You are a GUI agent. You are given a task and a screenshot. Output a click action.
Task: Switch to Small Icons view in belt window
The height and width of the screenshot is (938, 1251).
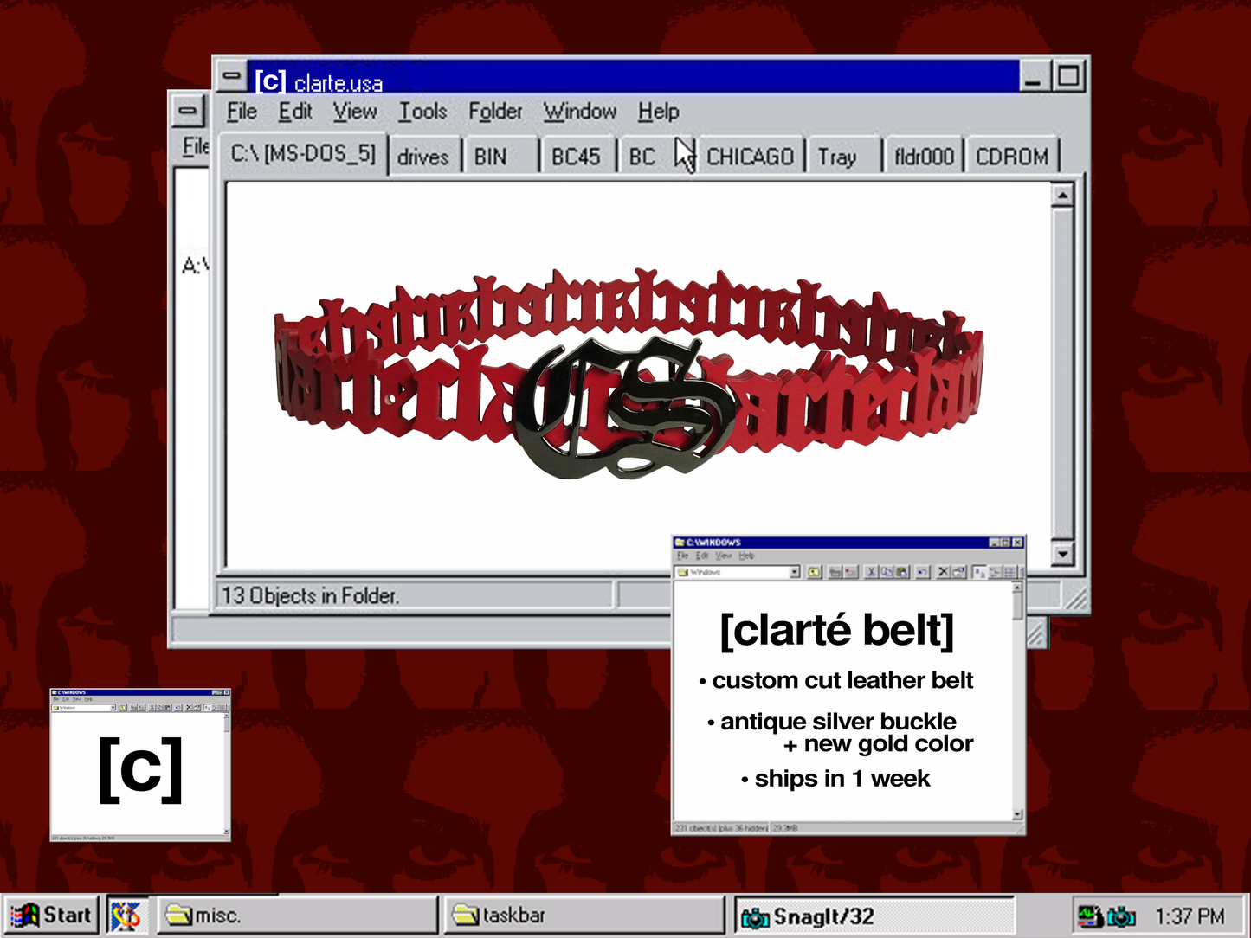pyautogui.click(x=995, y=572)
